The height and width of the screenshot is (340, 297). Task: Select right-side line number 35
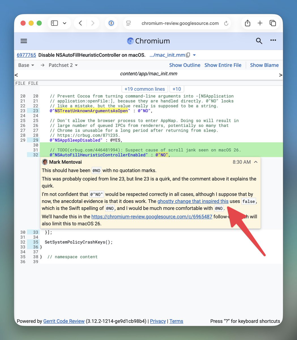(x=35, y=242)
